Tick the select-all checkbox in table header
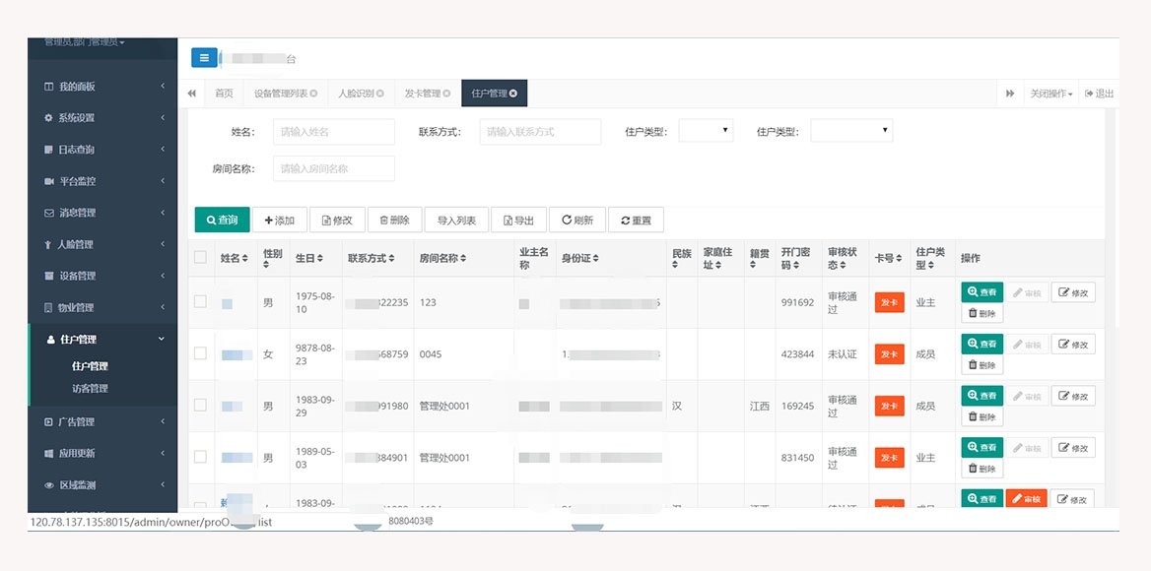The height and width of the screenshot is (571, 1151). tap(201, 258)
